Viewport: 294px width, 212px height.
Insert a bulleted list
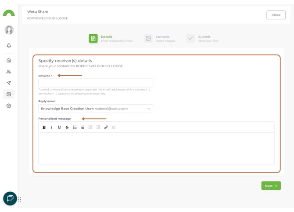tap(75, 127)
